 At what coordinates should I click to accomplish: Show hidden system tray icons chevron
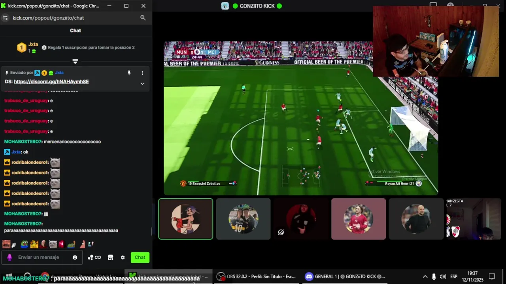425,277
